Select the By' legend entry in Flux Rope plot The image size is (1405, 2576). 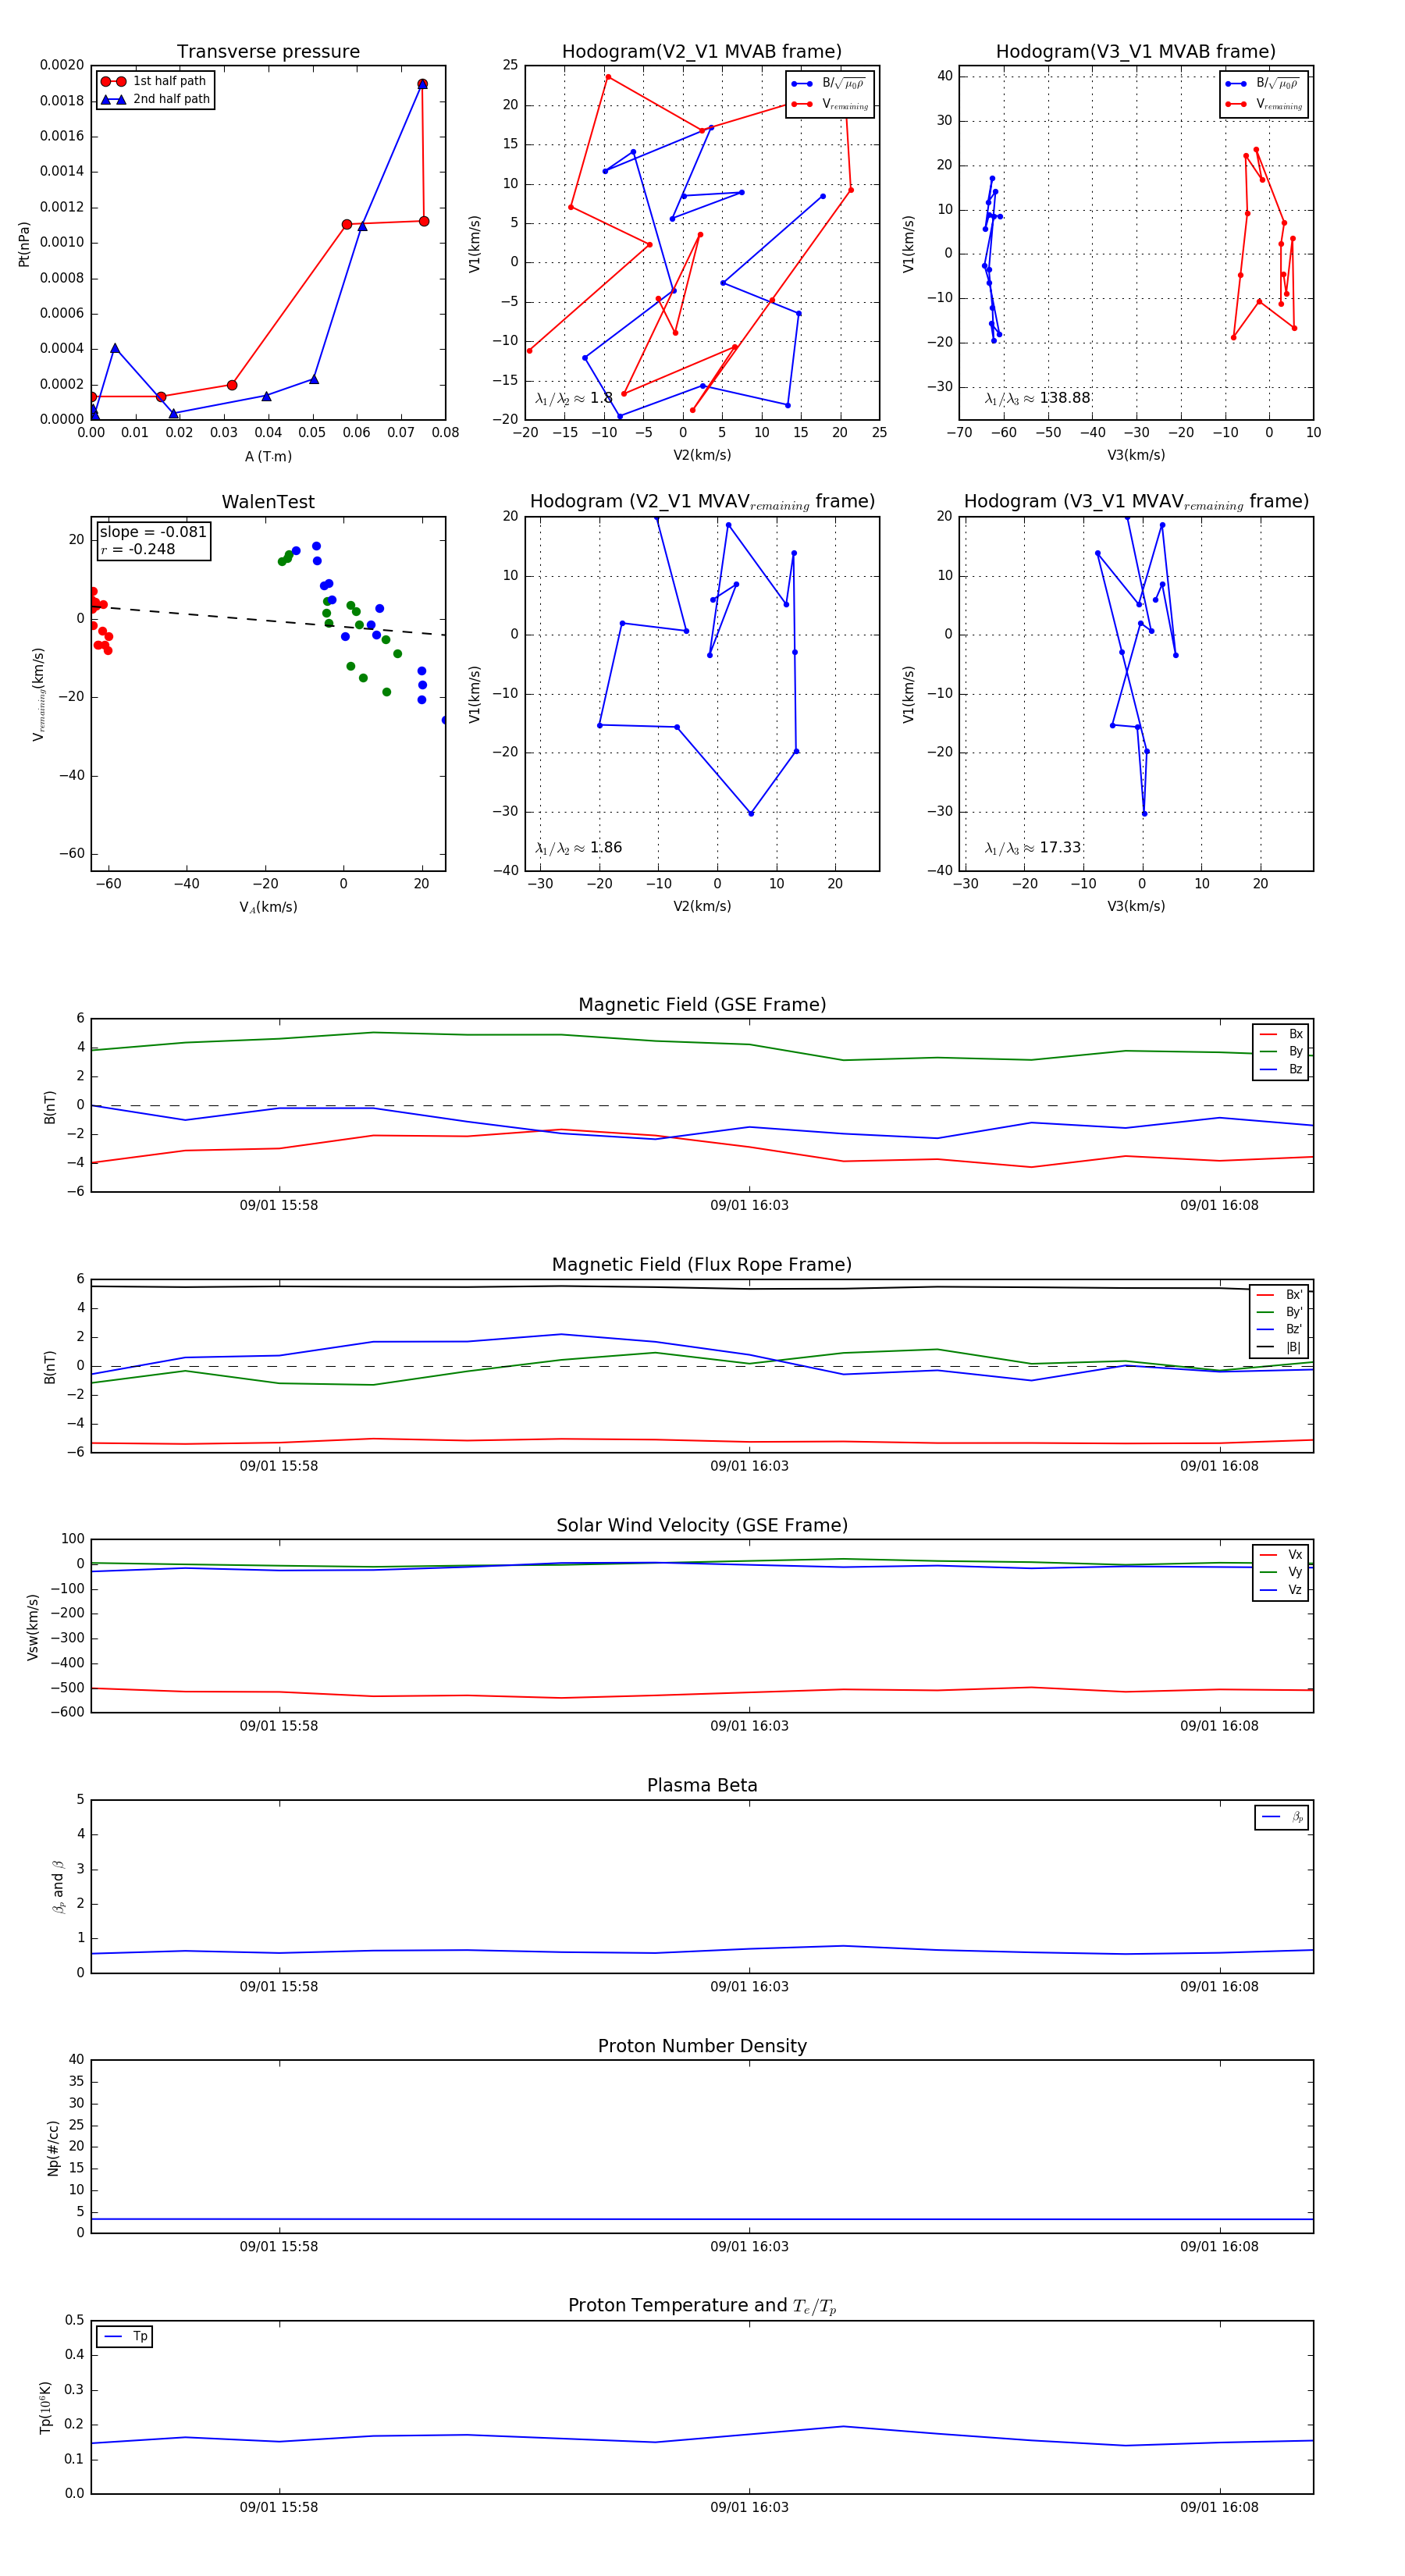pyautogui.click(x=1280, y=1312)
